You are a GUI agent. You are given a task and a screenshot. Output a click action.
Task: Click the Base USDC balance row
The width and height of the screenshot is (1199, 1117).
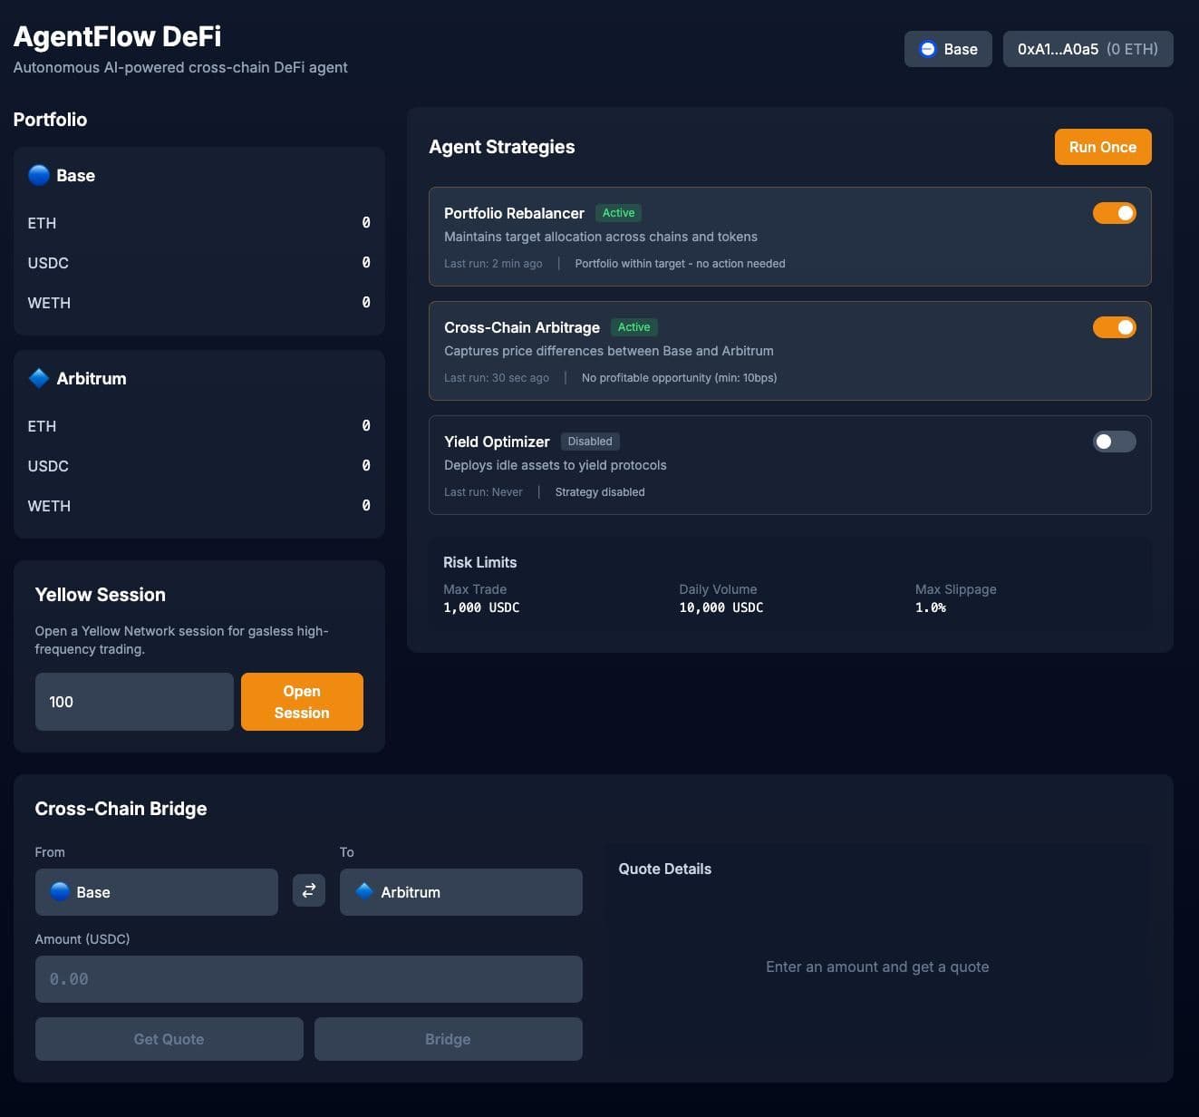(x=199, y=263)
